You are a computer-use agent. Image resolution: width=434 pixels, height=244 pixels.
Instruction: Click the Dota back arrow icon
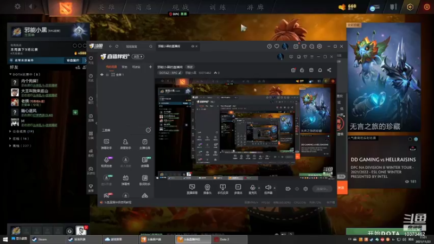pyautogui.click(x=30, y=6)
